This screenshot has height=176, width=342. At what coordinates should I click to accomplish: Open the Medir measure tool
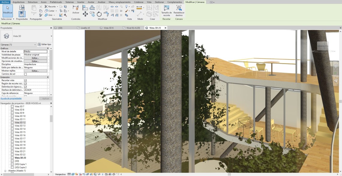(x=139, y=8)
